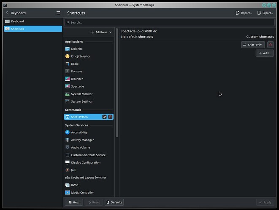Click the Audio Volume icon

coord(67,147)
